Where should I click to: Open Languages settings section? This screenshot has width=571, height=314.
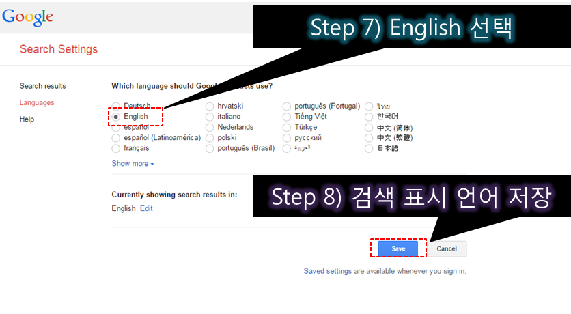point(37,102)
